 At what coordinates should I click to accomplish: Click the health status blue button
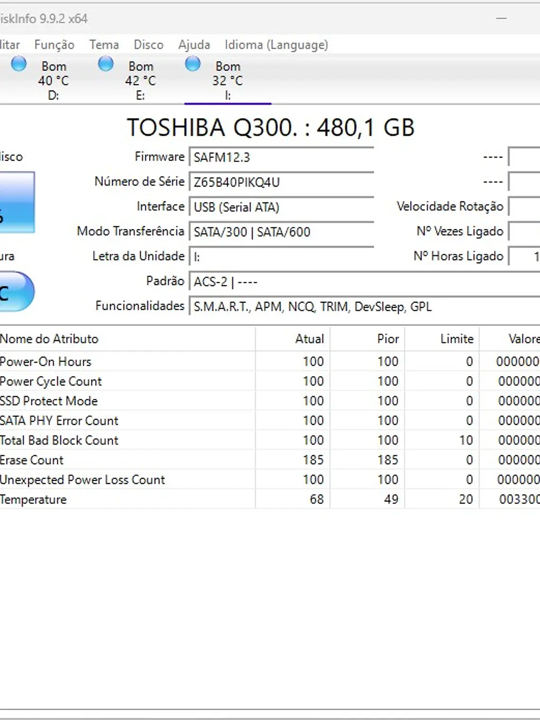pos(17,202)
